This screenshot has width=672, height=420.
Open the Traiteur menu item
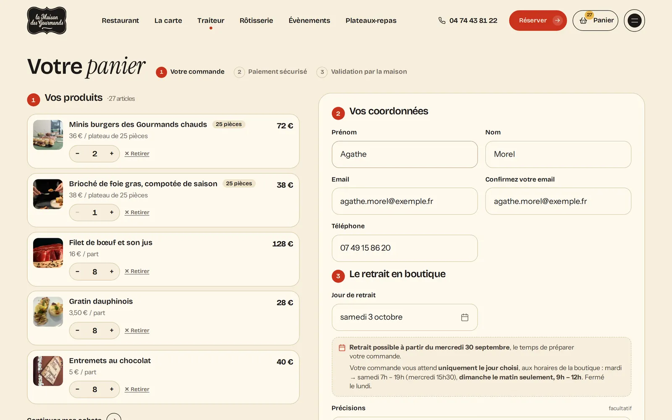click(211, 21)
